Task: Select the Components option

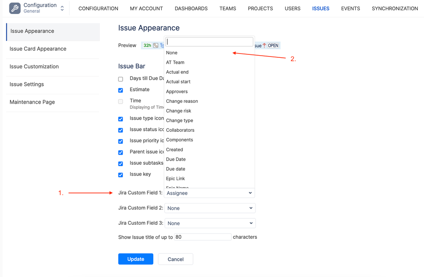Action: pos(209,140)
